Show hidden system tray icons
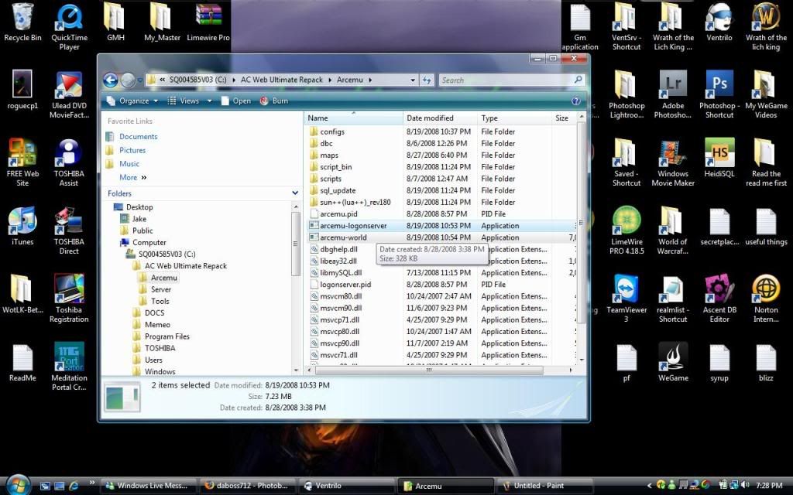The height and width of the screenshot is (495, 793). [x=650, y=486]
